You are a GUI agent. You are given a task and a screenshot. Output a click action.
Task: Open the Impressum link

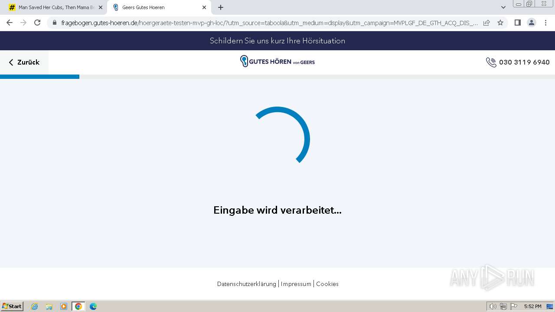[x=296, y=284]
